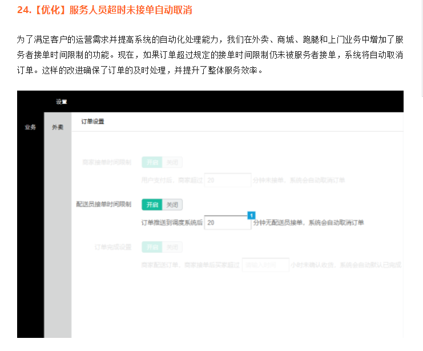Click the 订单完成 hours input field
Screen dimensions: 423x351
click(x=264, y=266)
